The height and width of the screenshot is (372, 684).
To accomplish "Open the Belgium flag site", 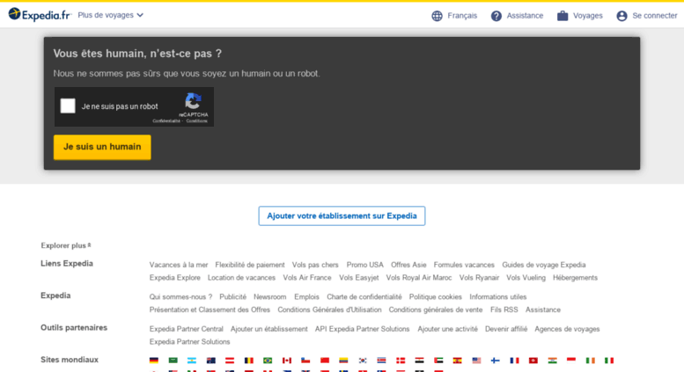I will tap(248, 361).
